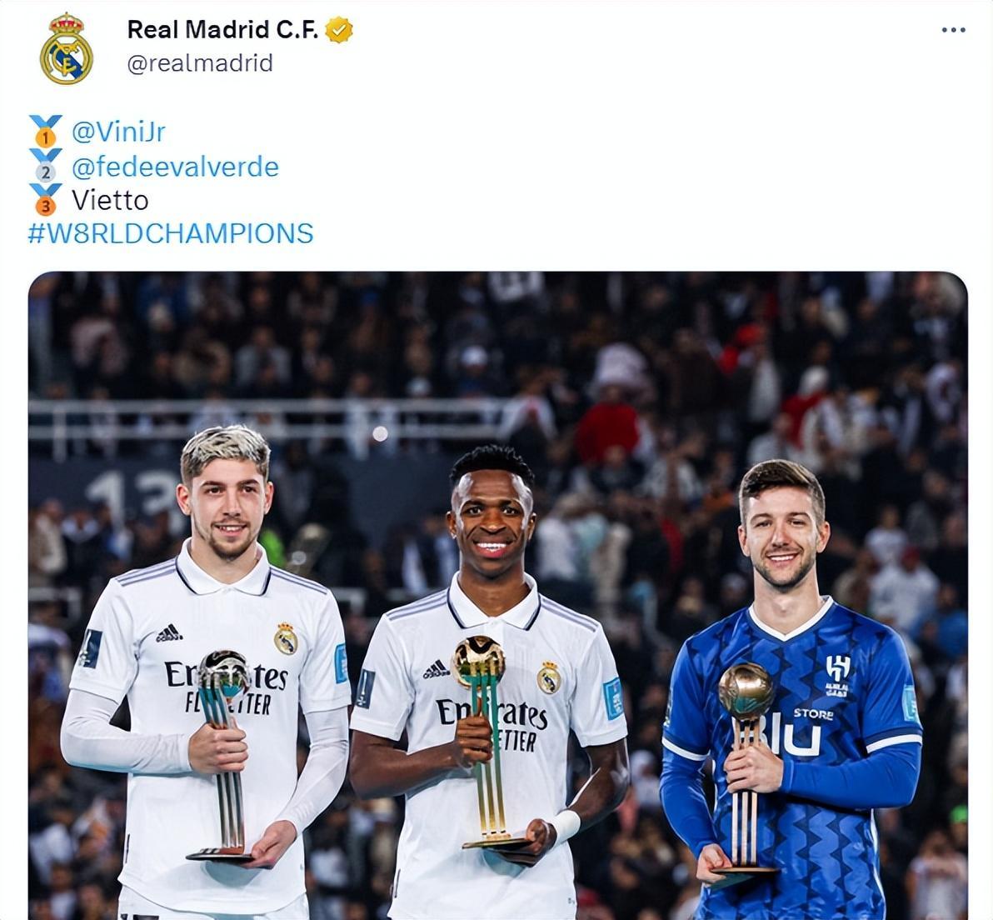Click the gold first-place medal emoji
The image size is (993, 920).
click(x=45, y=131)
